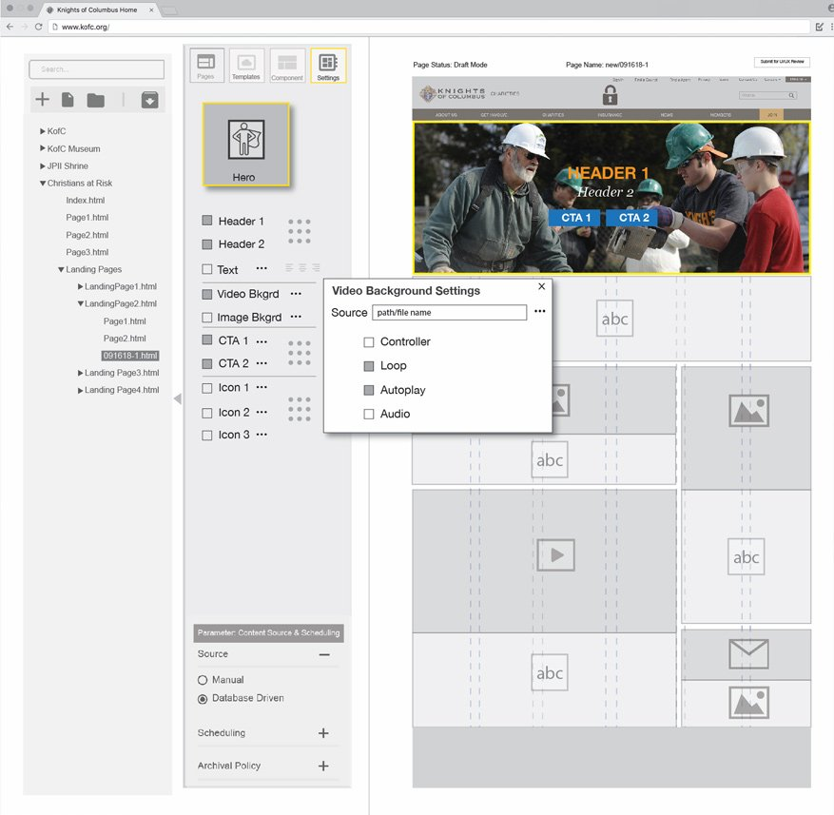Expand the KofC Museum tree node
The image size is (834, 815).
point(43,148)
